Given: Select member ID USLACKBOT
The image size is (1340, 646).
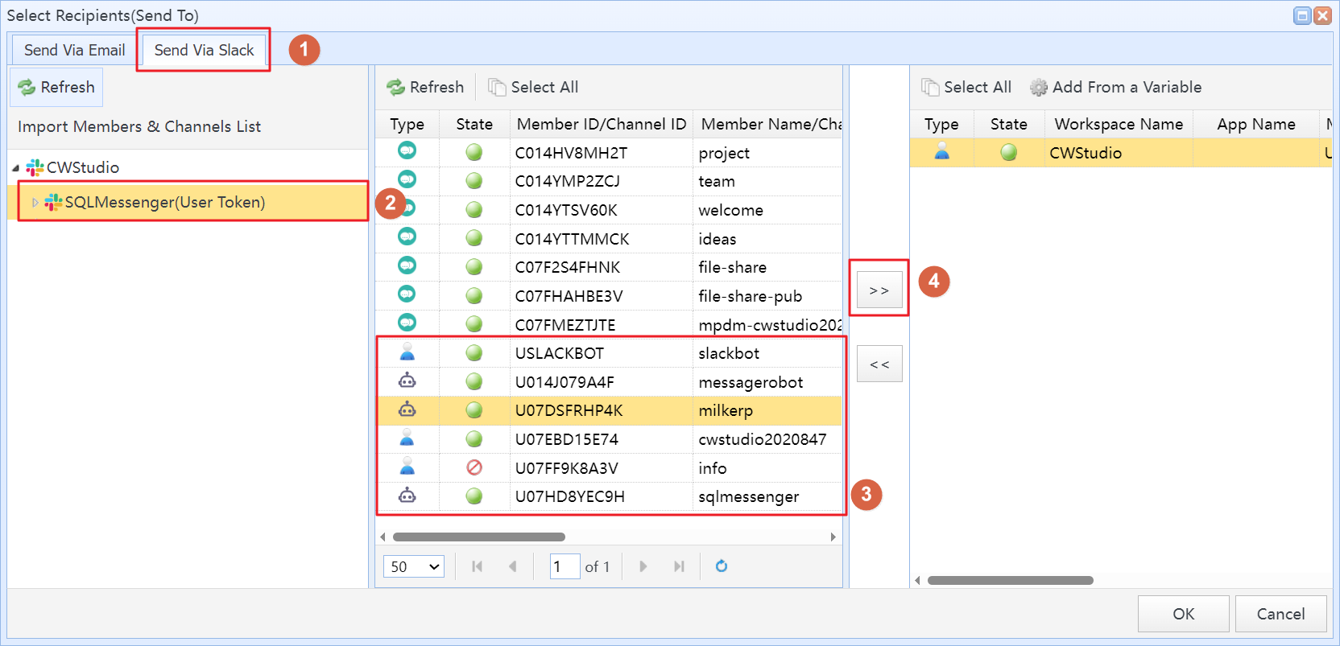Looking at the screenshot, I should coord(559,353).
